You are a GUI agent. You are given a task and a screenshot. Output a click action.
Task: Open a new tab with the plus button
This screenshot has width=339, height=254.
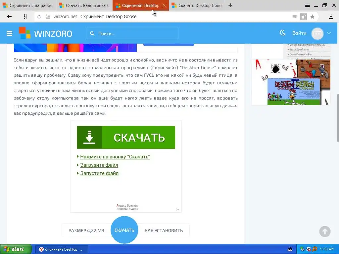[230, 5]
